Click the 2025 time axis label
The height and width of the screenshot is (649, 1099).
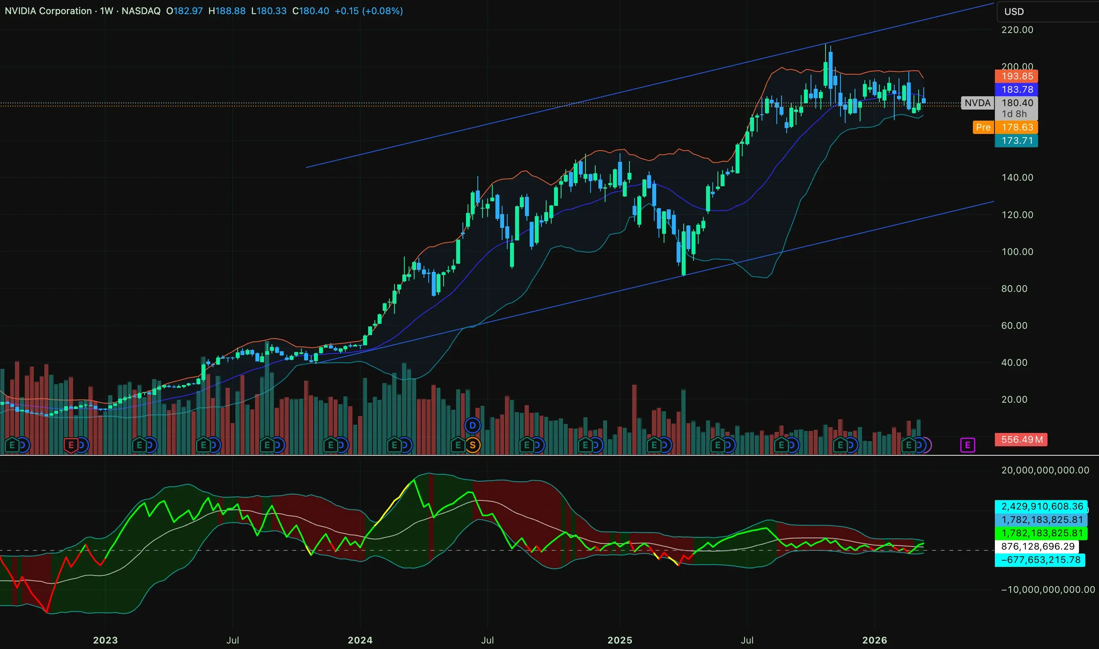[620, 640]
